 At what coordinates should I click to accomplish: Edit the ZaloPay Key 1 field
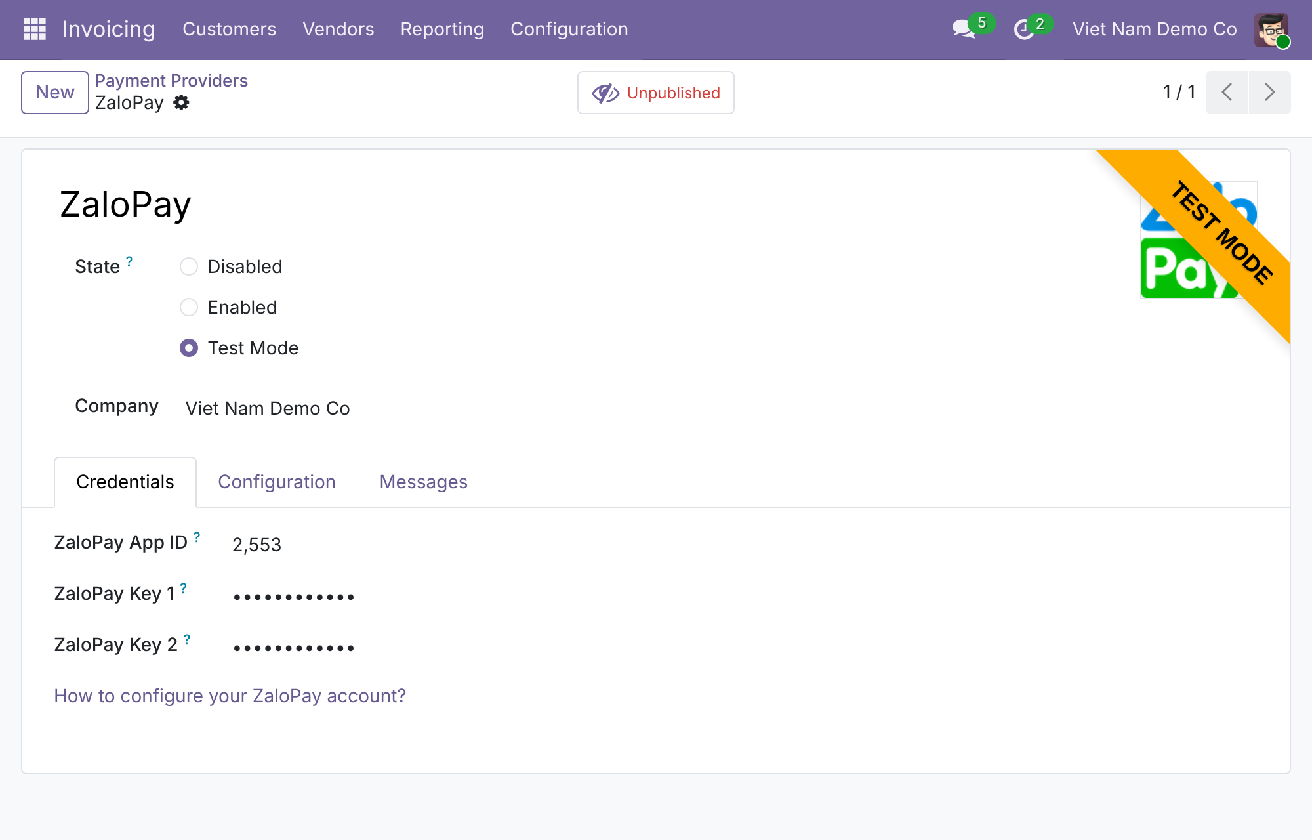294,596
